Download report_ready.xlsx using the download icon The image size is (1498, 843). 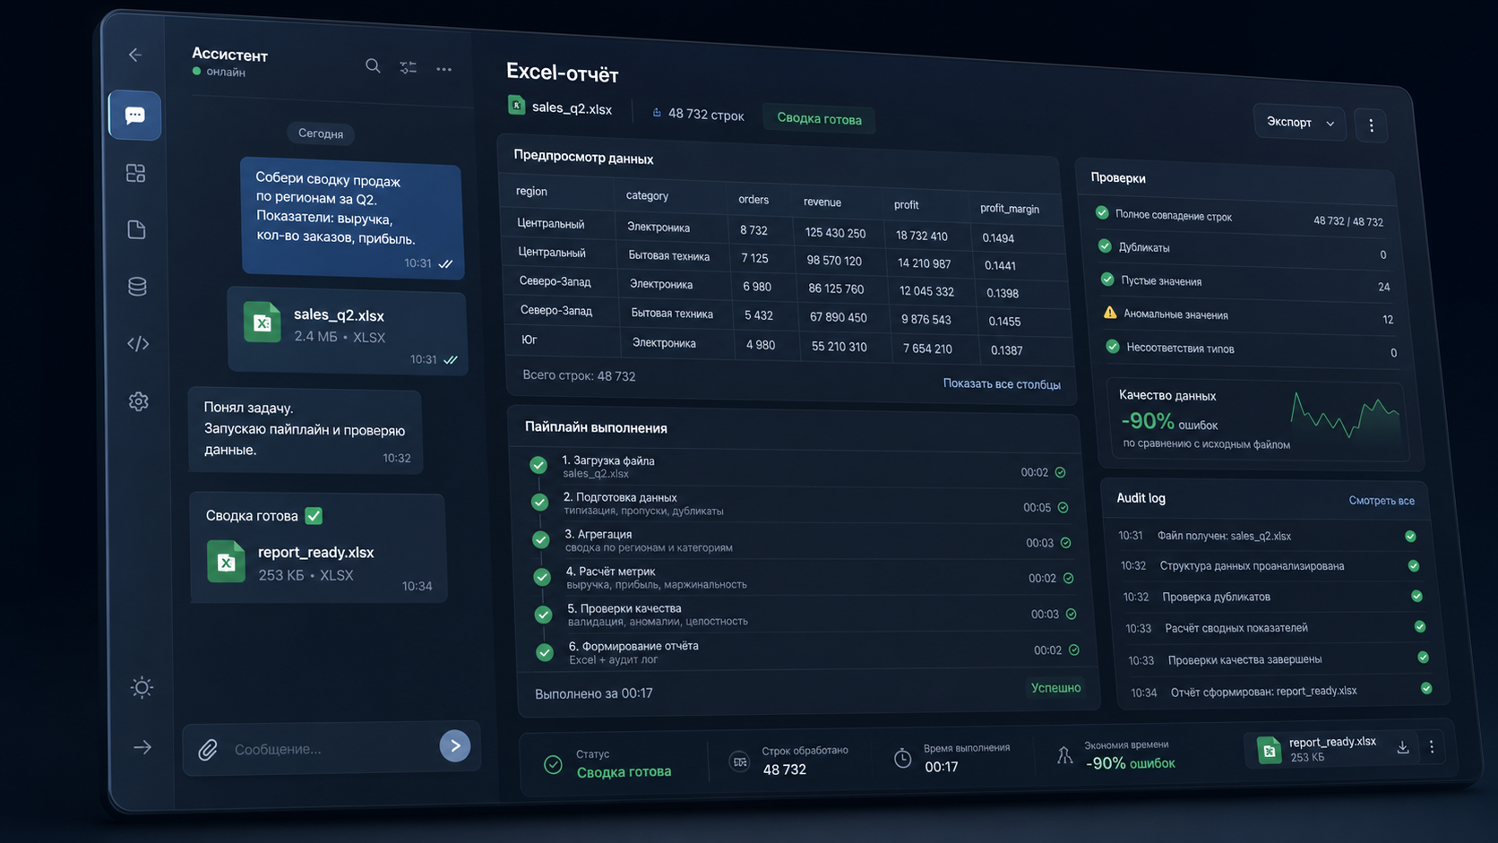[x=1403, y=747]
